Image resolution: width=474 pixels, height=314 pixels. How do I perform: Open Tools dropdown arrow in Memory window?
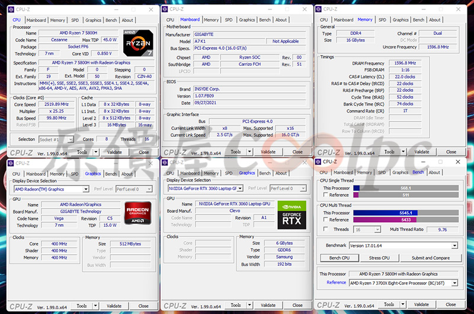[x=403, y=152]
